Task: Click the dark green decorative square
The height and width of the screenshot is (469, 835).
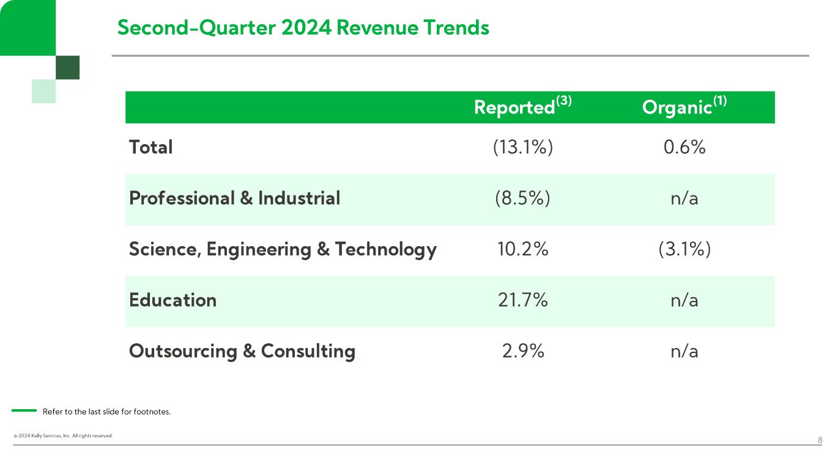Action: coord(67,67)
